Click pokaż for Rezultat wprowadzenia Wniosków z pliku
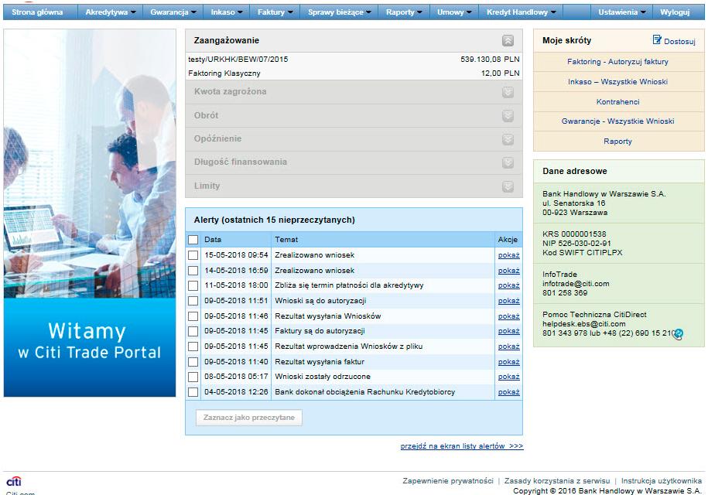The image size is (708, 495). pyautogui.click(x=509, y=346)
